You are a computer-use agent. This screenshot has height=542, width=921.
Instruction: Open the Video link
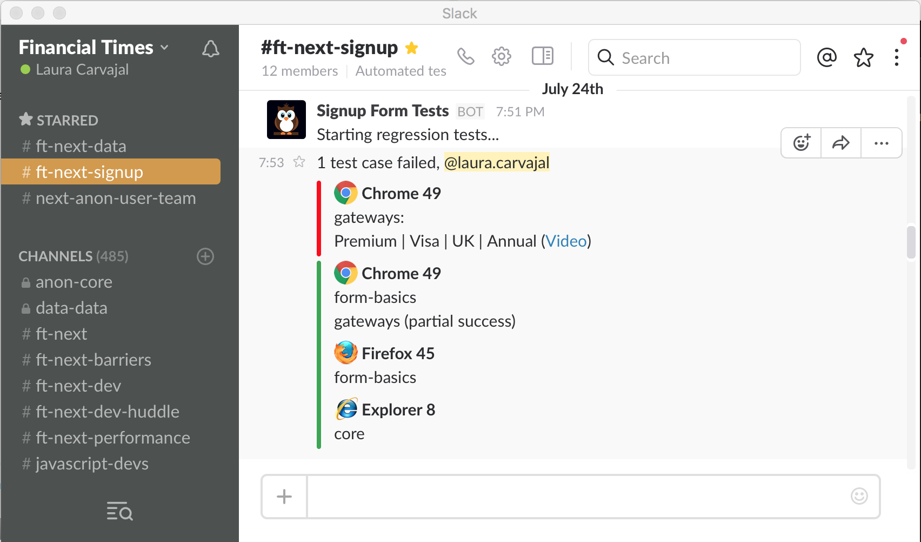(x=566, y=241)
